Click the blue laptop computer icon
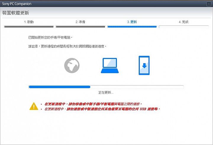The width and height of the screenshot is (213, 145). click(x=110, y=65)
